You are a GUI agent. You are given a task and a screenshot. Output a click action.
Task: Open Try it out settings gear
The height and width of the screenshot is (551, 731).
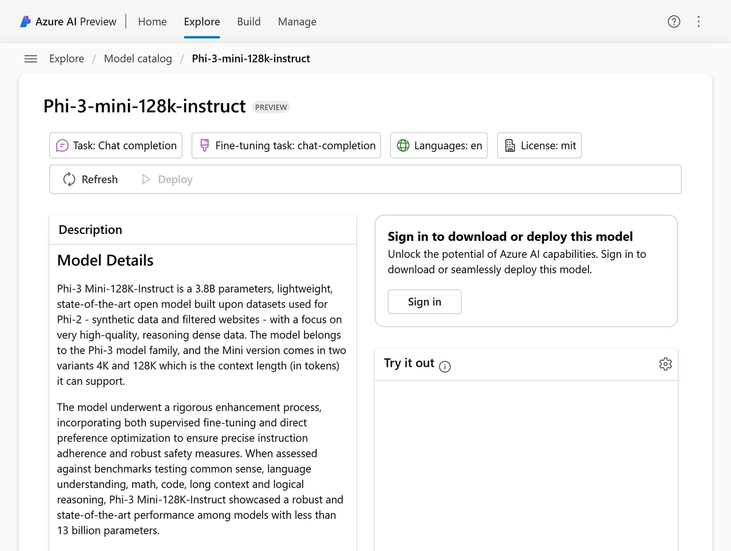click(x=665, y=364)
